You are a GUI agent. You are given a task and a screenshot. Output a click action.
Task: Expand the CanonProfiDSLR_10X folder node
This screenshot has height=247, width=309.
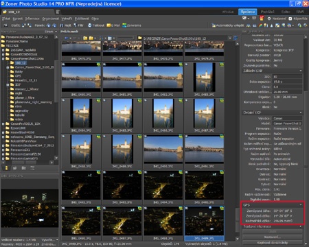[x=3, y=123]
